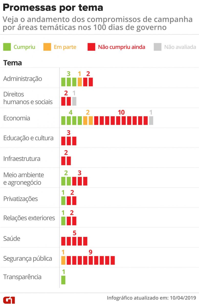
Task: Select the Administração theme row label
Action: tap(23, 79)
